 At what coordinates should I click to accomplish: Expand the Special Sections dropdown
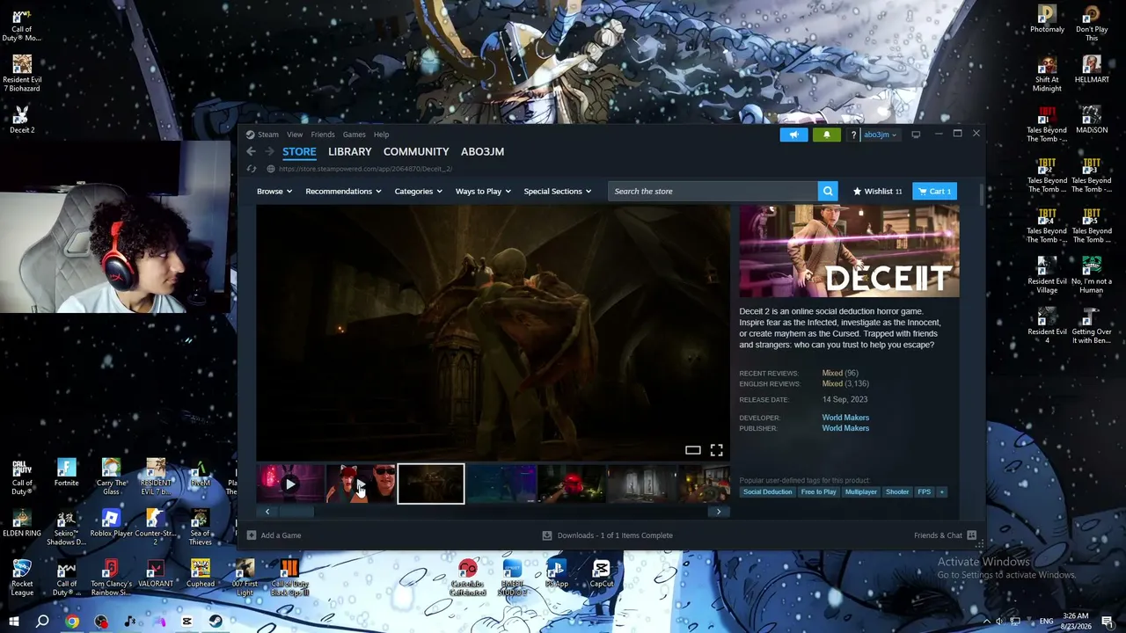[558, 191]
